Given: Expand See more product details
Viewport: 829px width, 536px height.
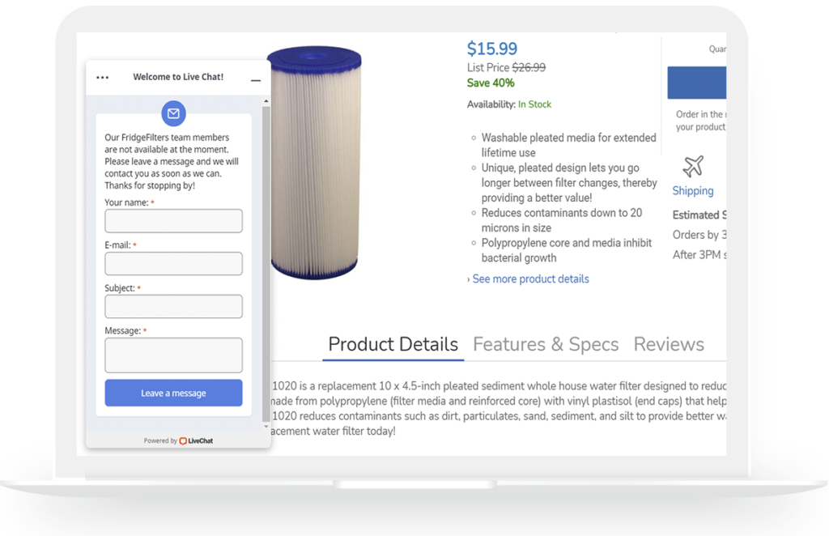Looking at the screenshot, I should click(530, 279).
